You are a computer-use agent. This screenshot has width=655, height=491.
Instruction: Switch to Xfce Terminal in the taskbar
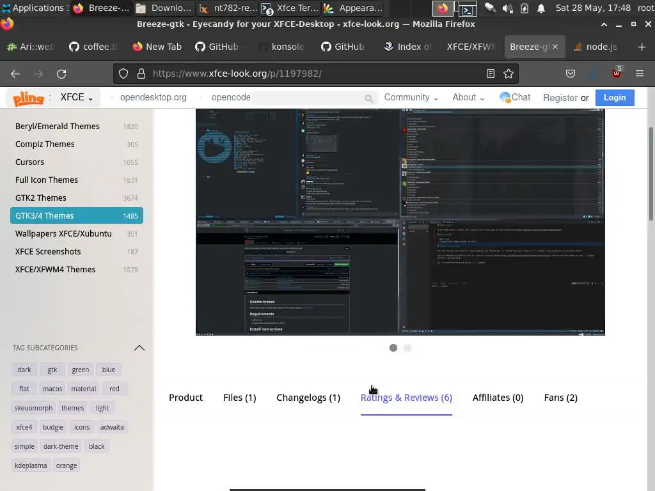pyautogui.click(x=290, y=8)
